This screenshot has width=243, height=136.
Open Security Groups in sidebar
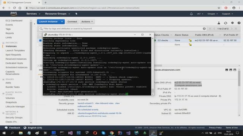[x=14, y=117]
